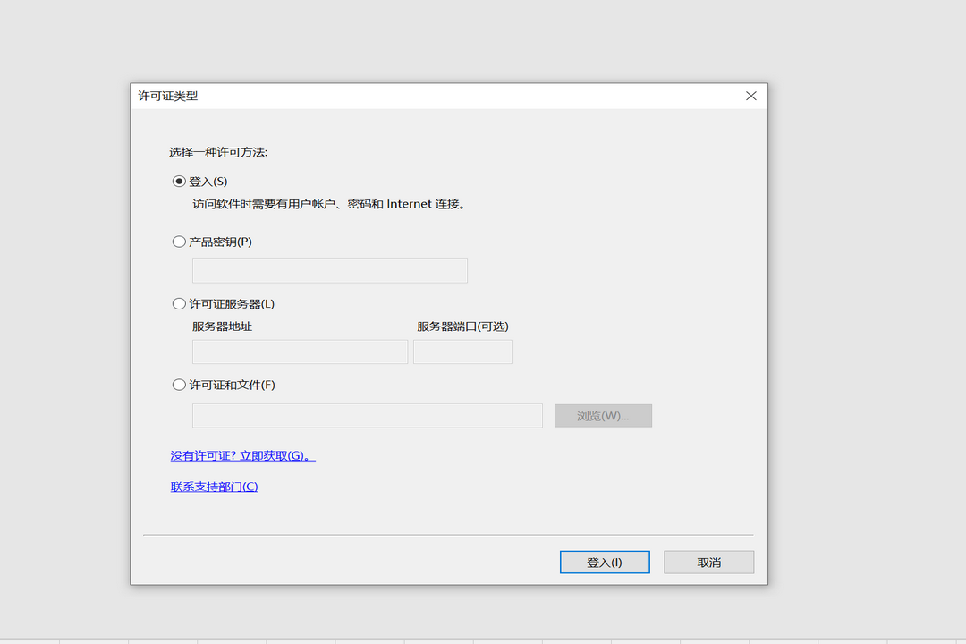Click the product key text field
The height and width of the screenshot is (644, 966).
pos(329,271)
